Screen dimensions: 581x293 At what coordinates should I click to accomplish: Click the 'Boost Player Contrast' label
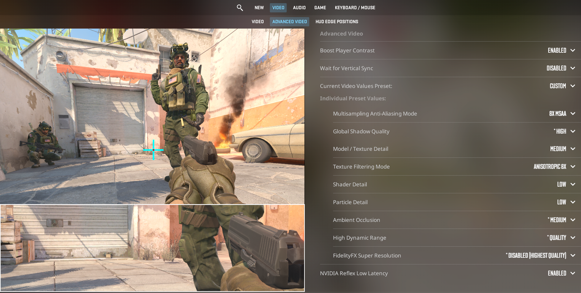tap(347, 50)
